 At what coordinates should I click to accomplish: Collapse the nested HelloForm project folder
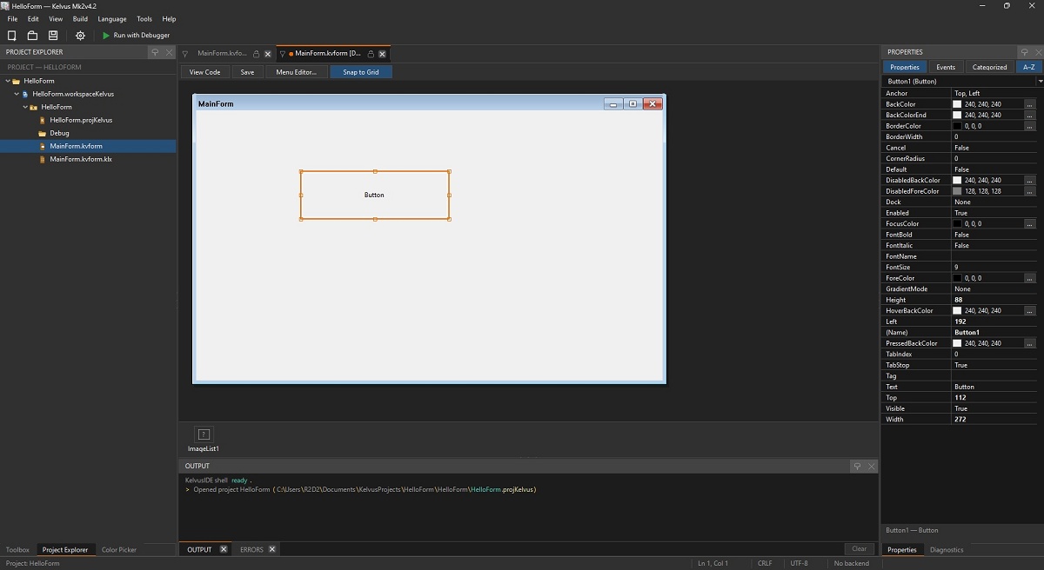tap(25, 107)
